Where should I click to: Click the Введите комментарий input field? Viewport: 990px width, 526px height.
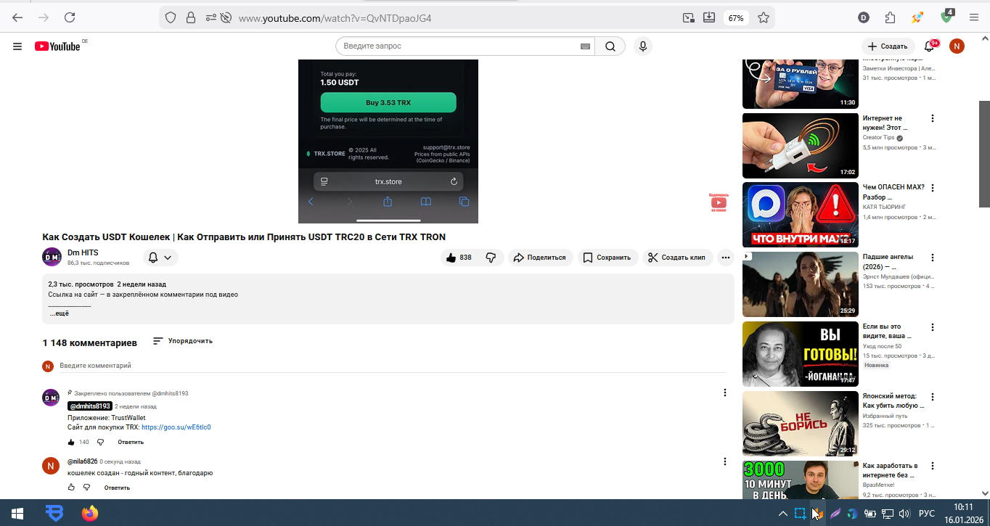393,366
